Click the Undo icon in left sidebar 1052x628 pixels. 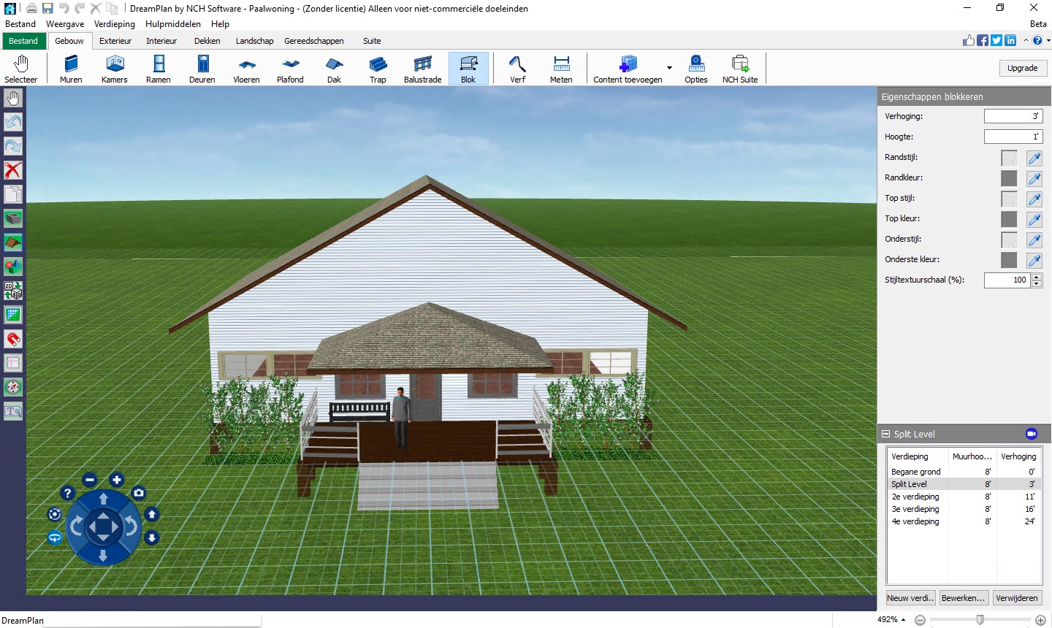pyautogui.click(x=13, y=122)
